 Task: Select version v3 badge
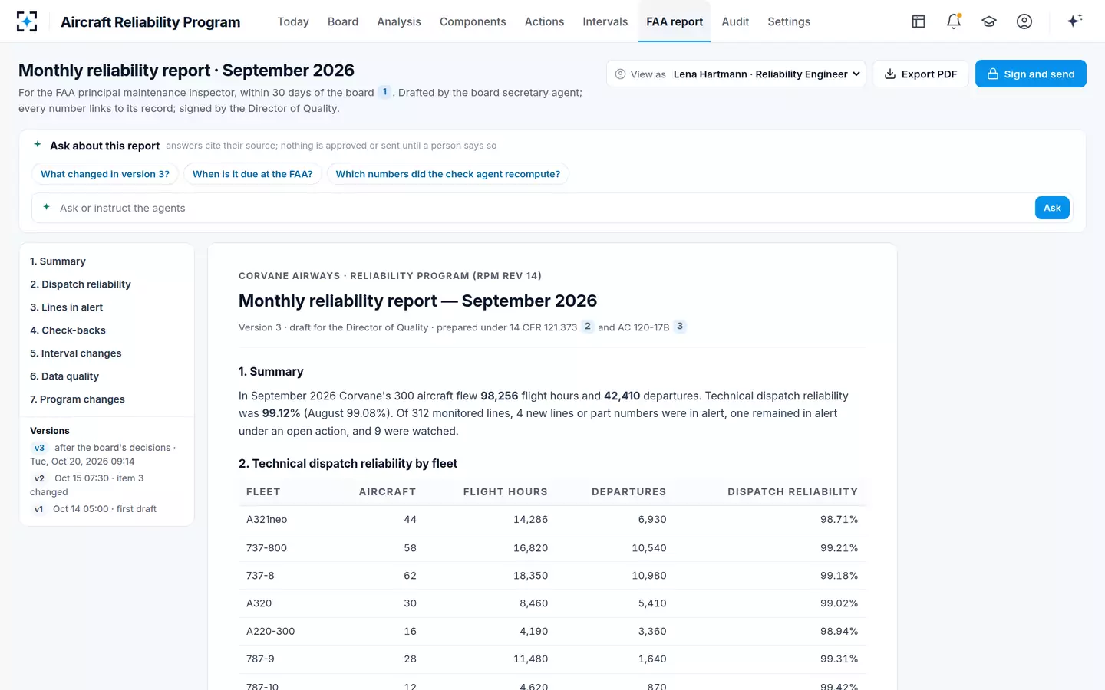(40, 448)
